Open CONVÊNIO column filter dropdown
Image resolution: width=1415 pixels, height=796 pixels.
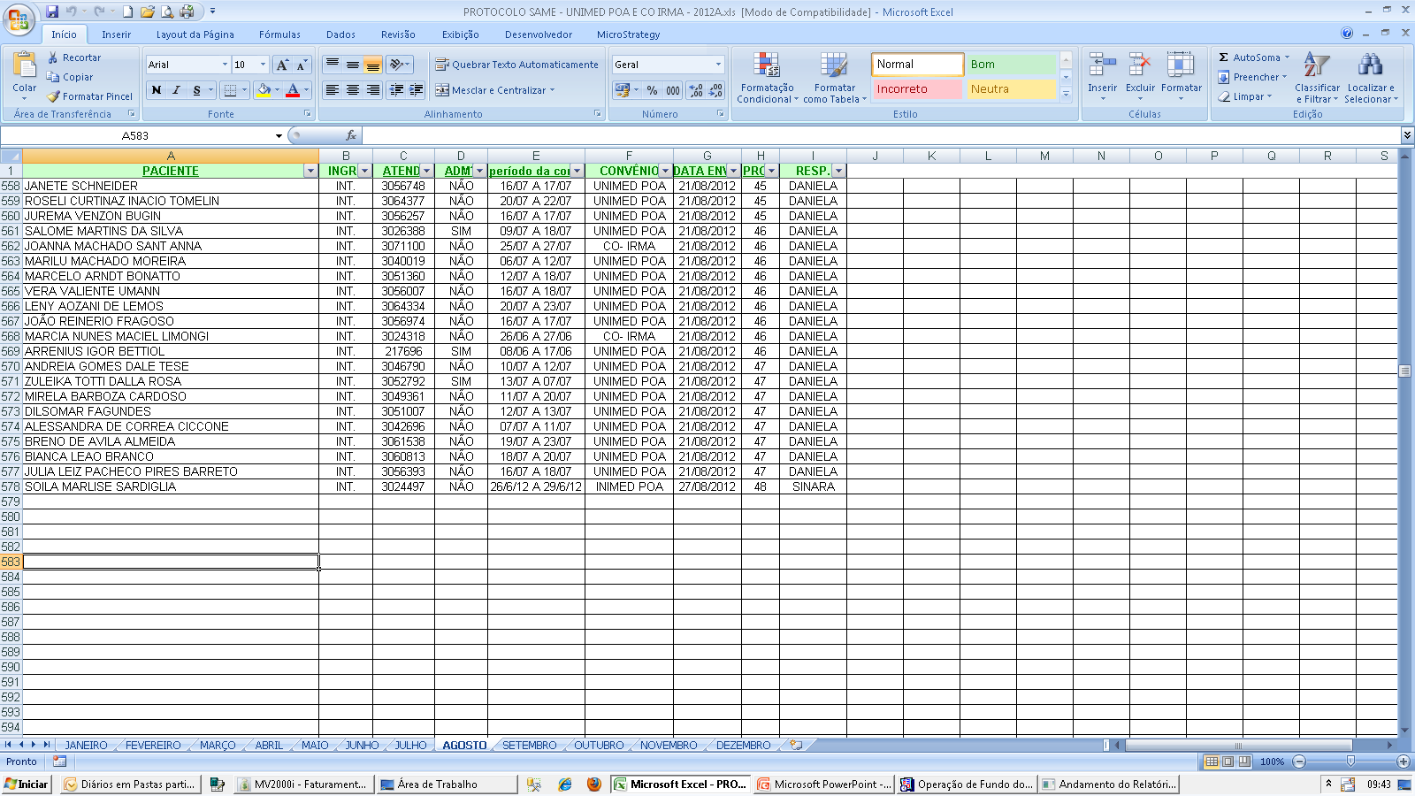pos(665,171)
